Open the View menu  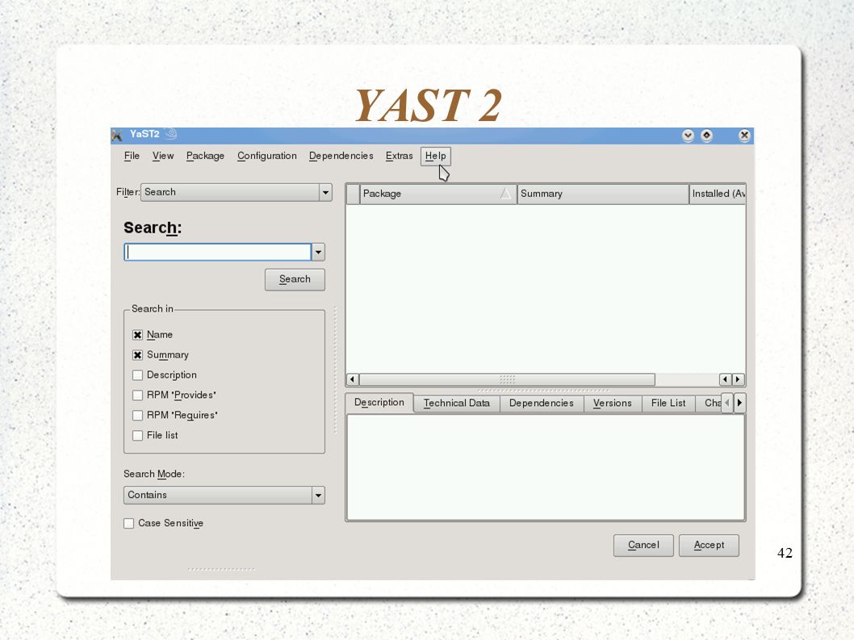click(x=163, y=156)
